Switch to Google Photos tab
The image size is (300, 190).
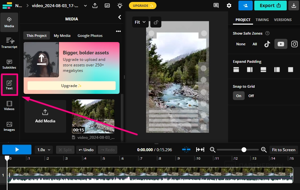tap(90, 36)
